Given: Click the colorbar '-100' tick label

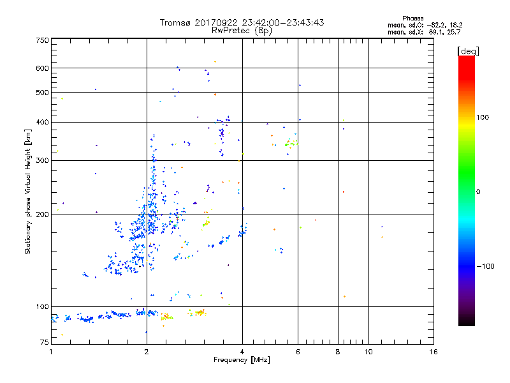Looking at the screenshot, I should [x=485, y=266].
